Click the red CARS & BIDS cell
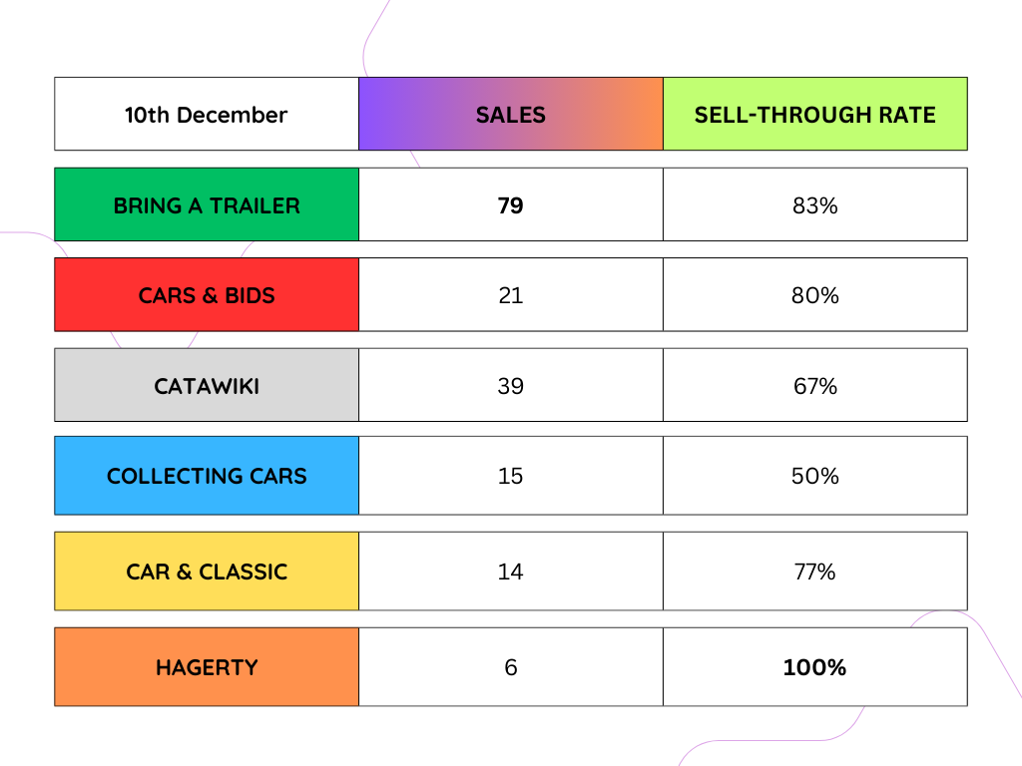The height and width of the screenshot is (766, 1022). (207, 294)
